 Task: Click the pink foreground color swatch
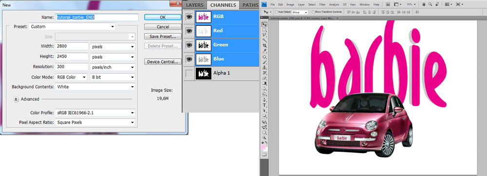point(263,146)
